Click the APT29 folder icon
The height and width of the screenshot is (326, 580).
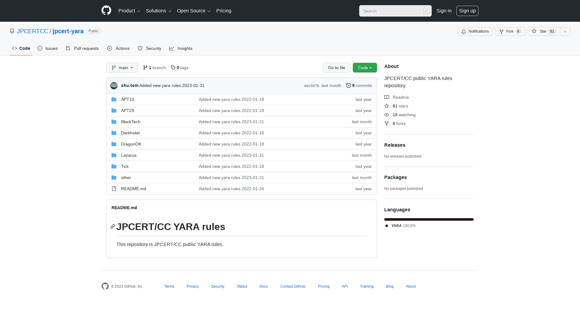pyautogui.click(x=114, y=110)
